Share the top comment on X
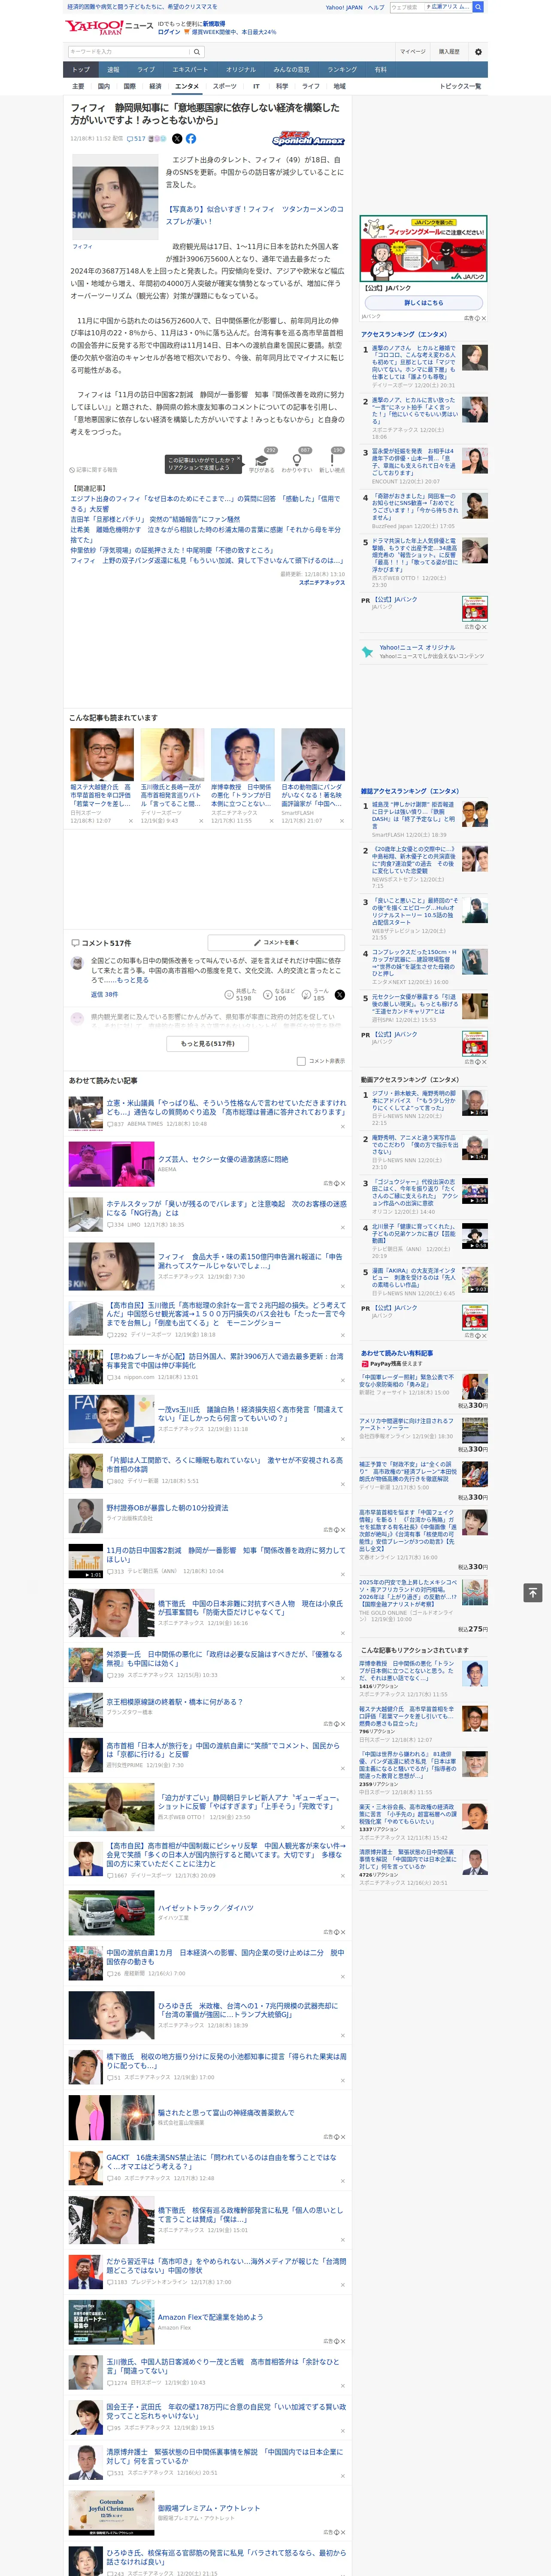 coord(340,995)
